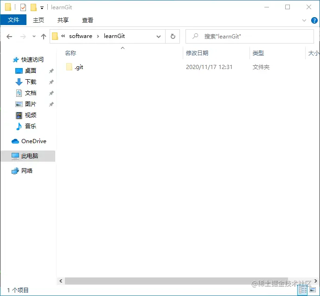320x296 pixels.
Task: Open subfolder chevron after software
Action: pos(98,36)
